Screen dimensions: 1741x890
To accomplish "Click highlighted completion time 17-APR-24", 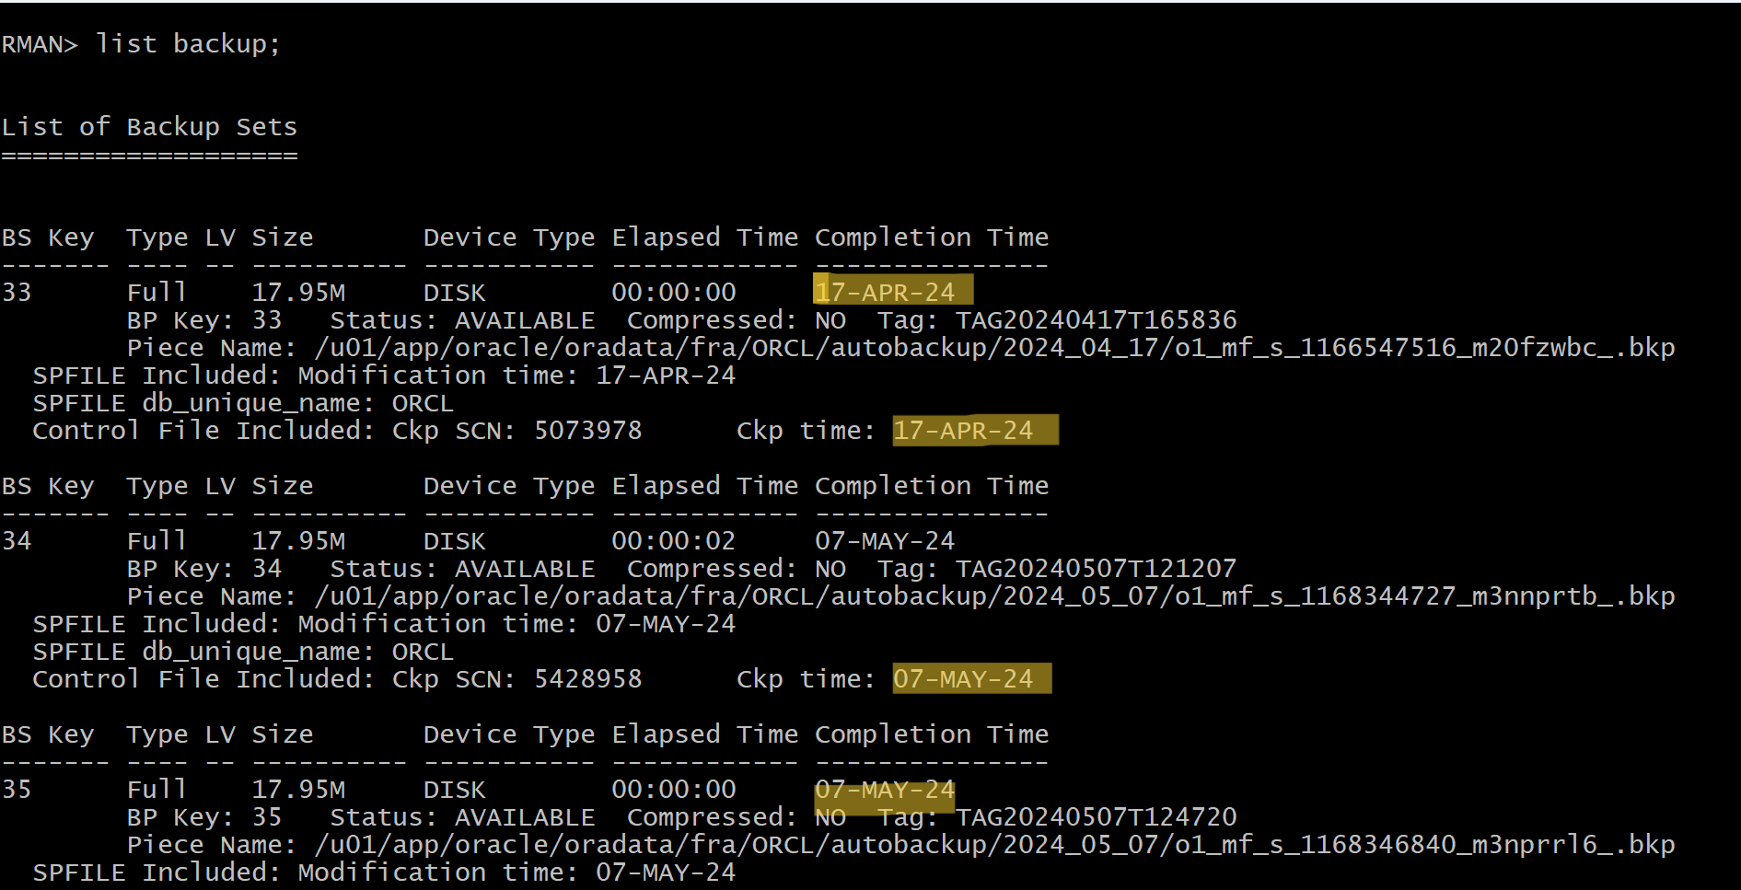I will (886, 293).
